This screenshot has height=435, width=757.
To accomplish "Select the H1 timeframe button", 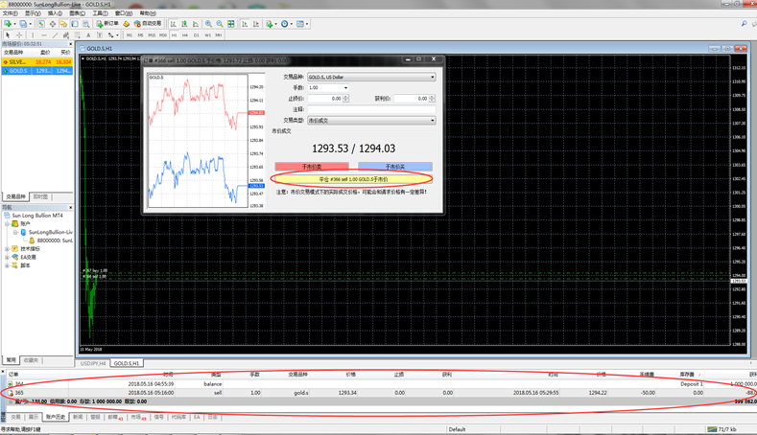I will [174, 35].
